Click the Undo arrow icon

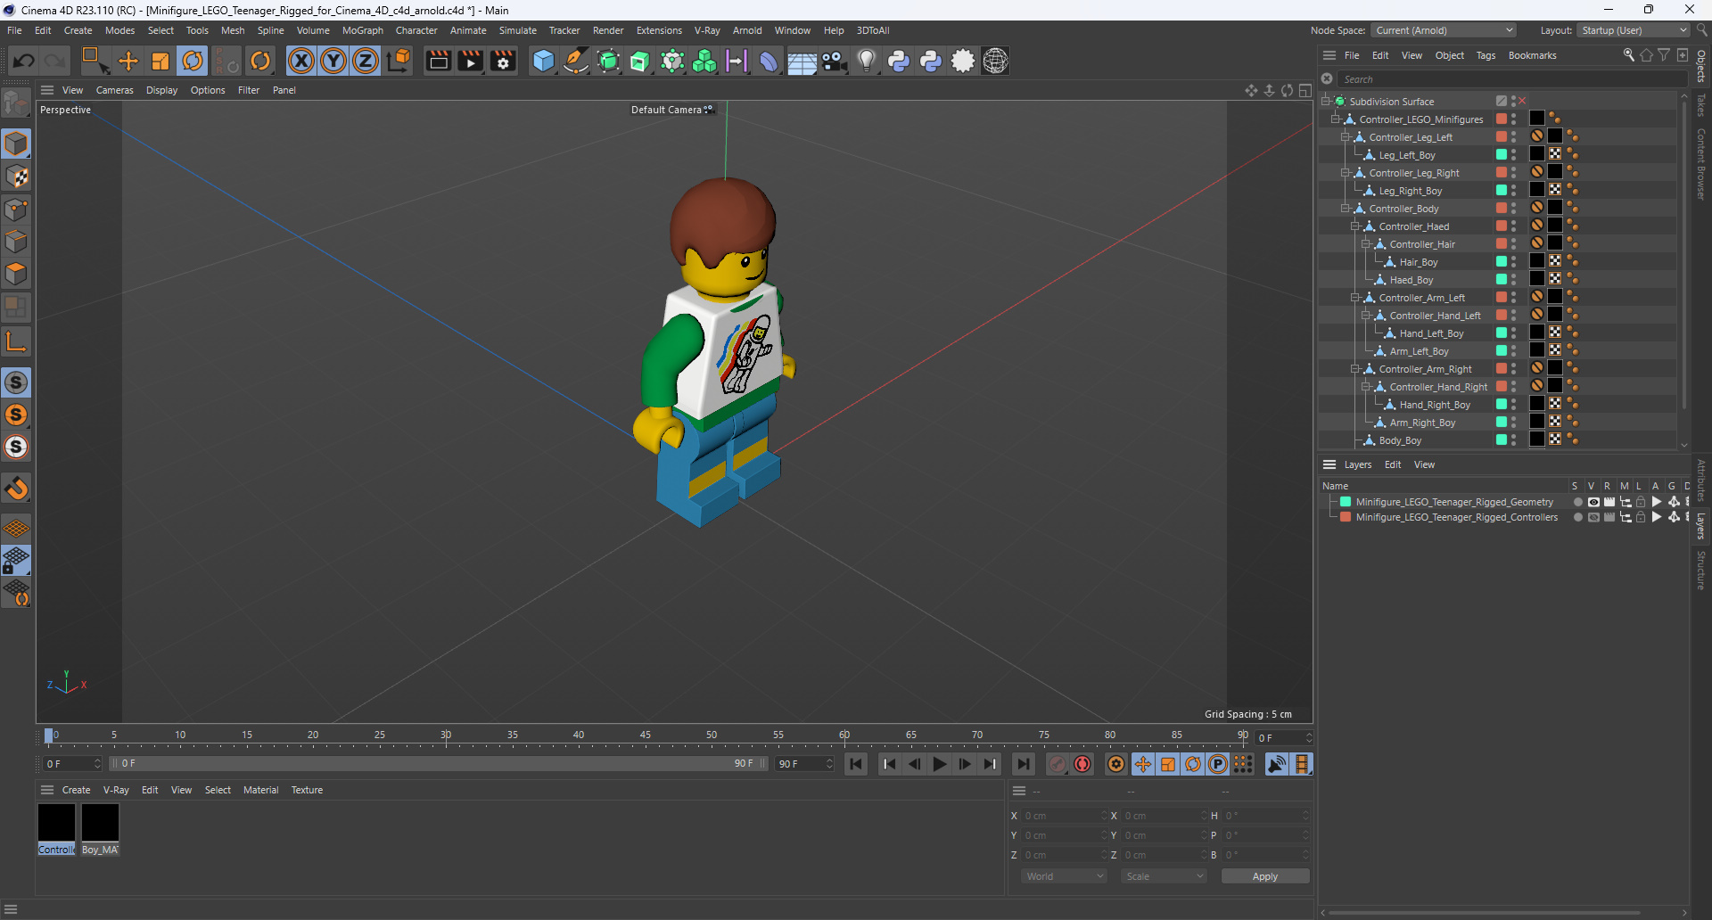(x=24, y=62)
